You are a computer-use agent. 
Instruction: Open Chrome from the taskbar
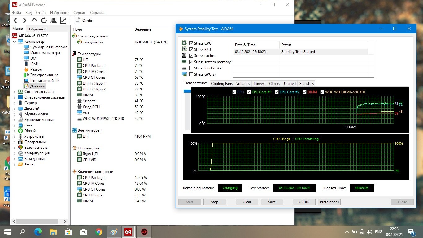(99, 231)
